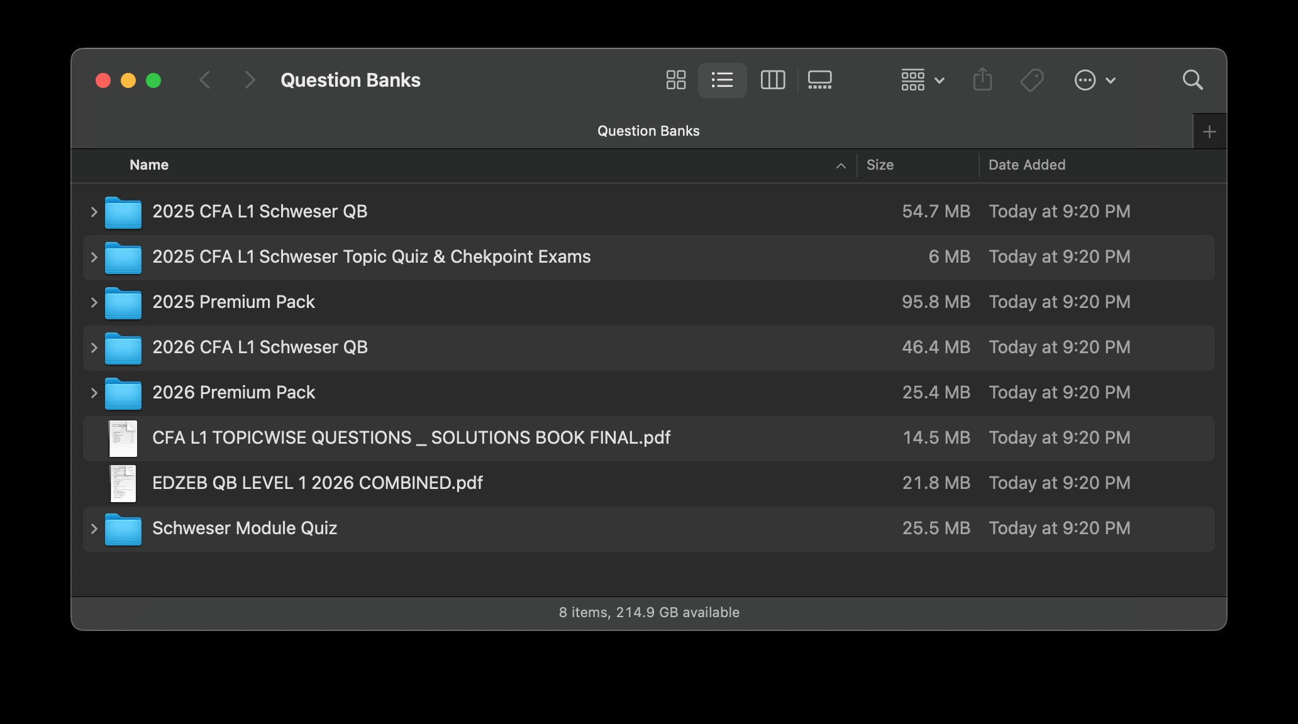Image resolution: width=1298 pixels, height=724 pixels.
Task: Click the 25.5 MB size value
Action: tap(936, 528)
